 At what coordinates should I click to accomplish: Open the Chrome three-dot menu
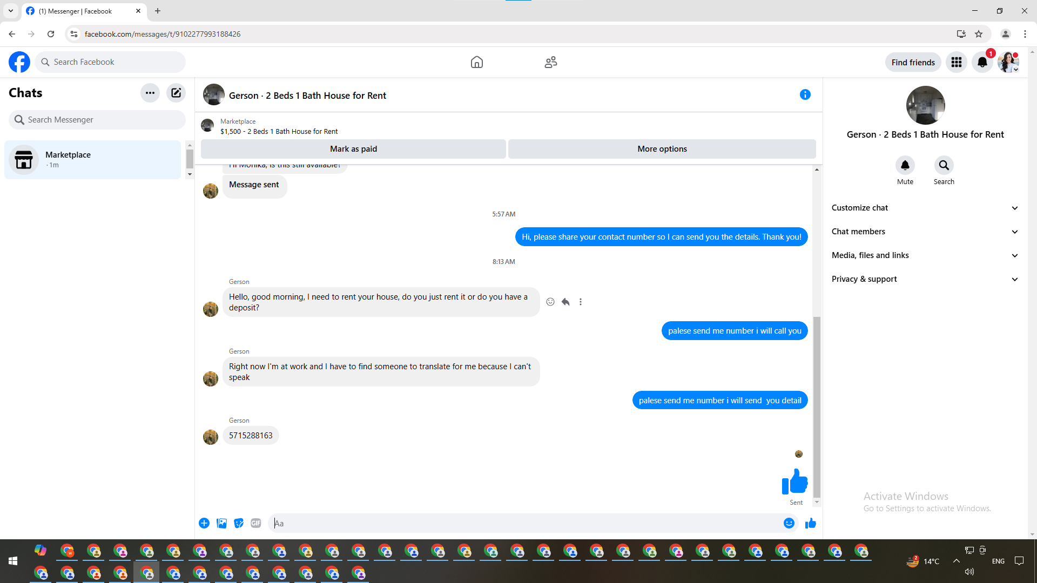[x=1025, y=34]
